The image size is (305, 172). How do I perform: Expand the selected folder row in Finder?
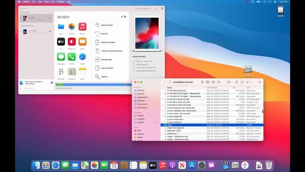[163, 125]
